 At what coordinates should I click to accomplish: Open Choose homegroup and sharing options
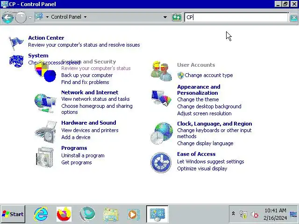(97, 109)
